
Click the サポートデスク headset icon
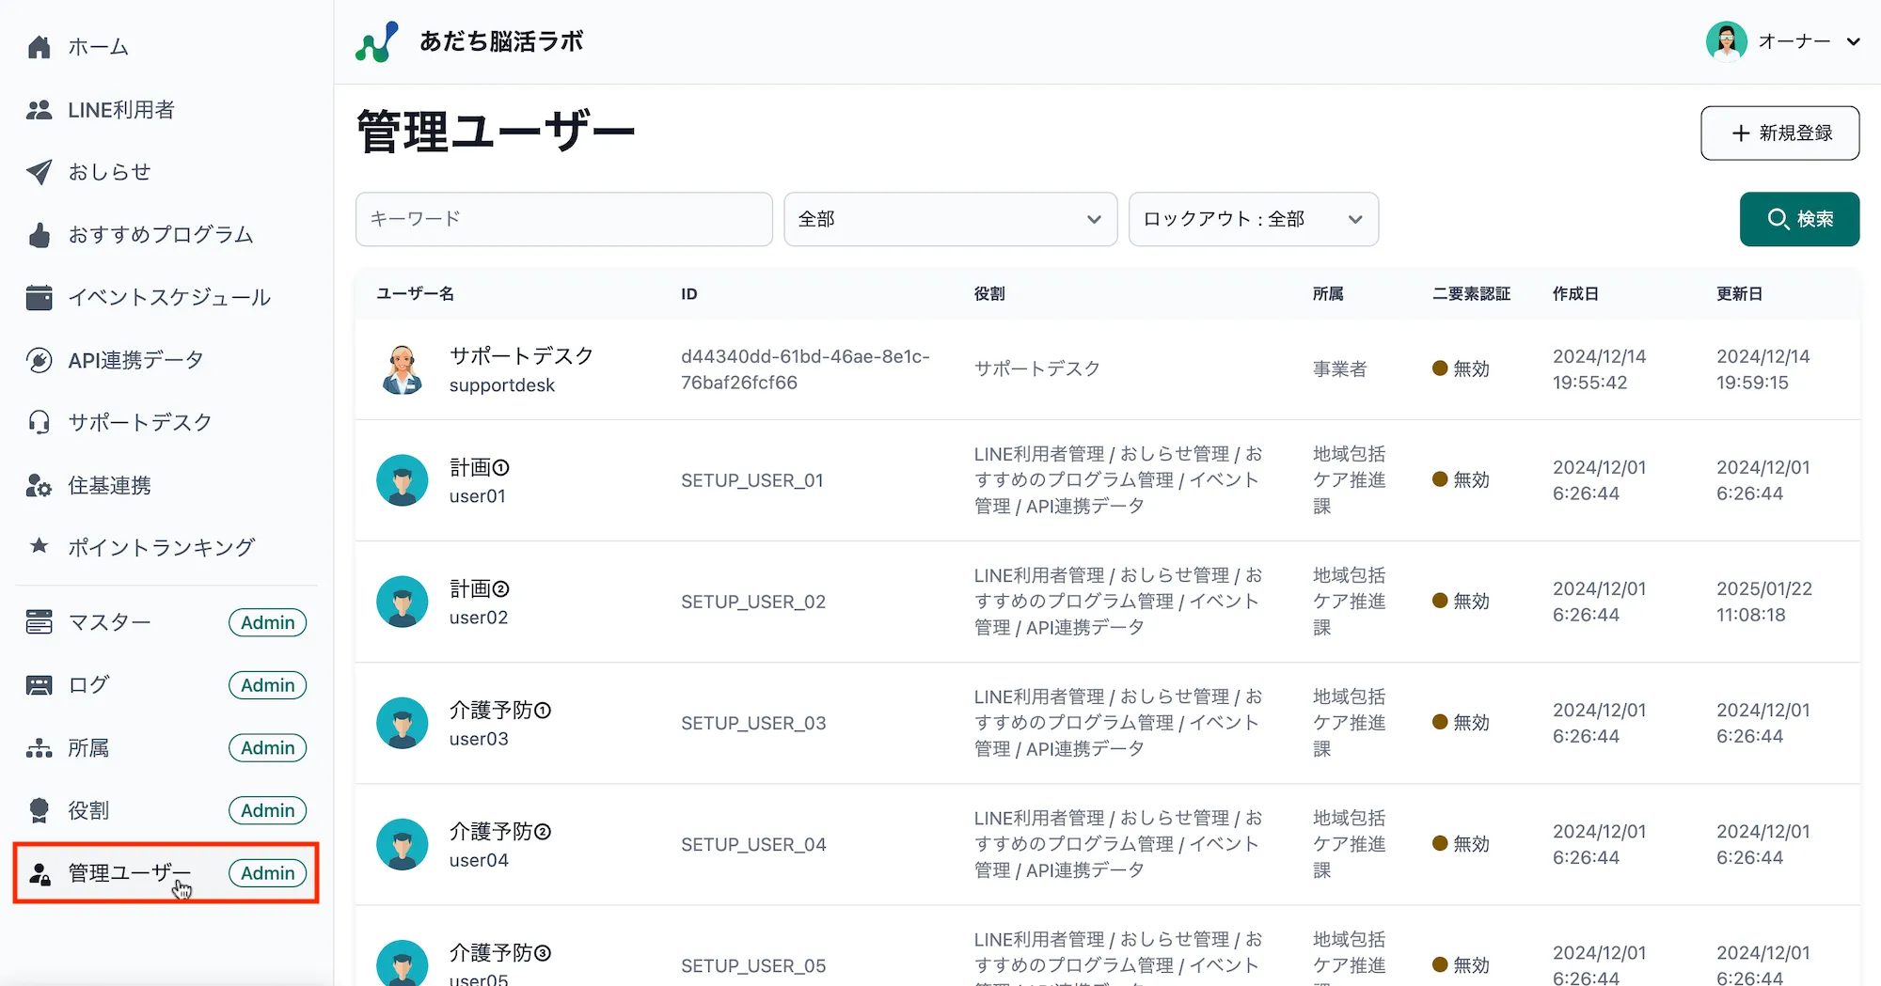[39, 422]
